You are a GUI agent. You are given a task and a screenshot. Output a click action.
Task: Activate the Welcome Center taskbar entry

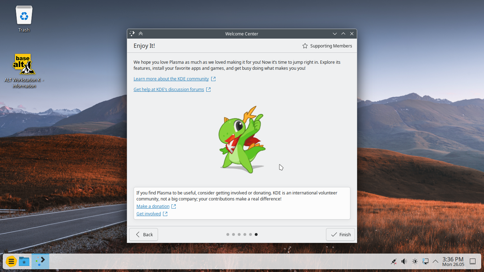pyautogui.click(x=40, y=262)
